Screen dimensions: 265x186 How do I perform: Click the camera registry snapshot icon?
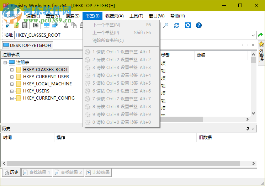click(x=36, y=25)
